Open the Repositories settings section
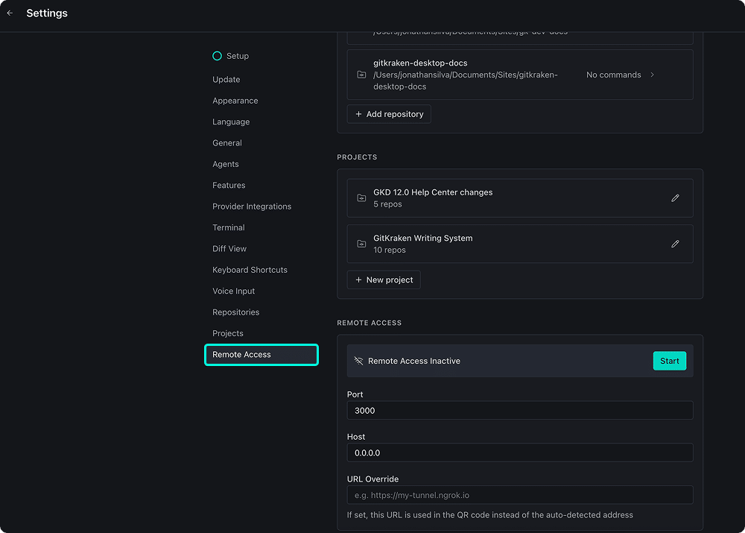The image size is (745, 533). [x=236, y=312]
